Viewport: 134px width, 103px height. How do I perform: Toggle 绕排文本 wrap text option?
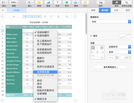coord(45,99)
